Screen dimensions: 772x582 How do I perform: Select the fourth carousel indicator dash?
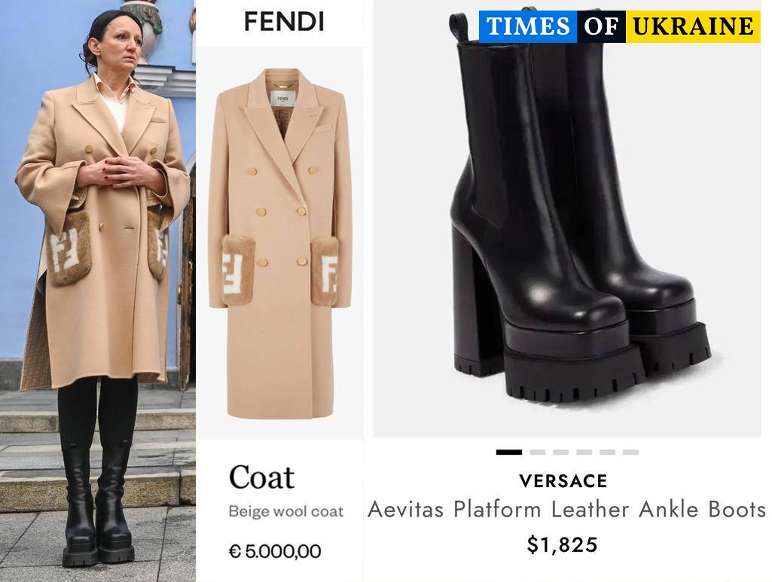584,452
